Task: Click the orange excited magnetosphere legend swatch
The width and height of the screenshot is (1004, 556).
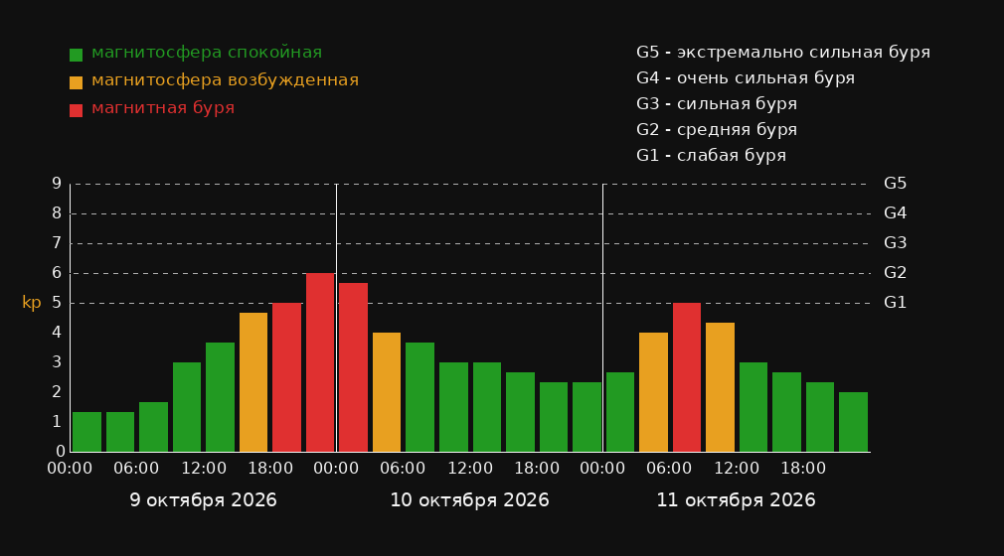Action: click(x=77, y=82)
